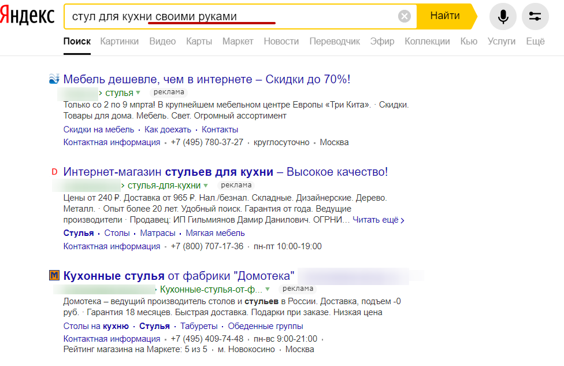Click the Кухонные-стулья-от-ф... URL path
This screenshot has width=564, height=366.
click(x=211, y=289)
